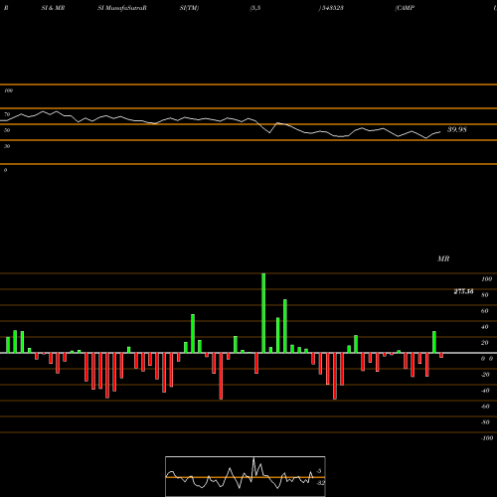Open the mini overview chart thumbnail
This screenshot has width=497, height=497.
click(x=246, y=476)
